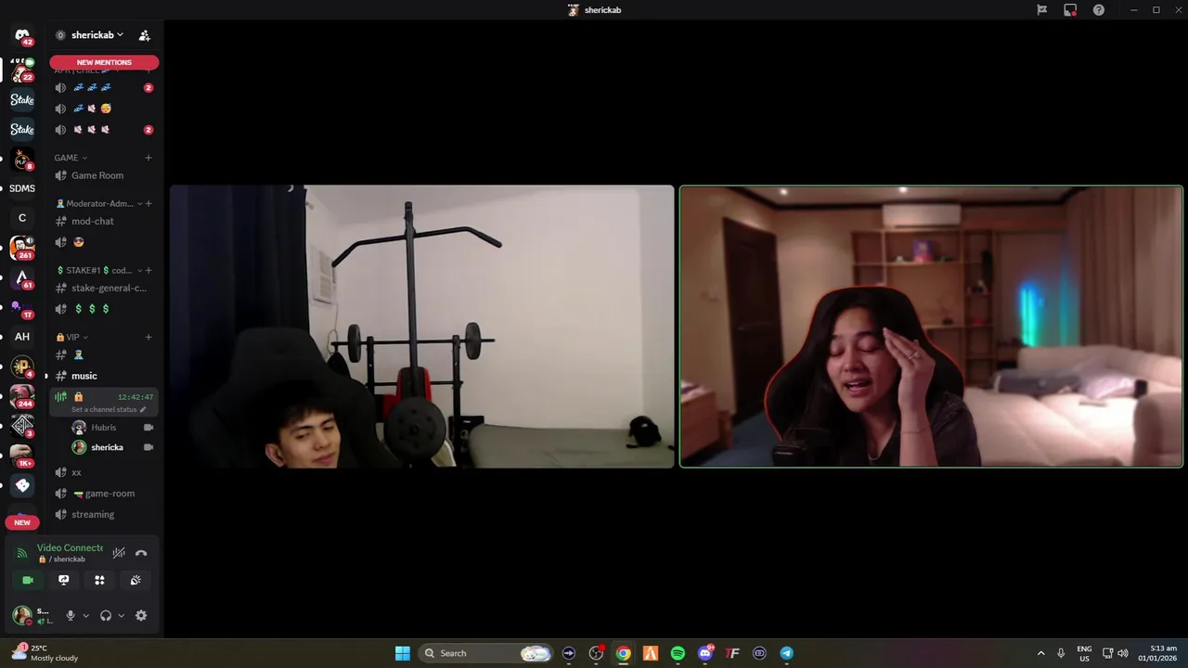Click the taskbar Search box
The width and height of the screenshot is (1188, 668).
coord(486,653)
